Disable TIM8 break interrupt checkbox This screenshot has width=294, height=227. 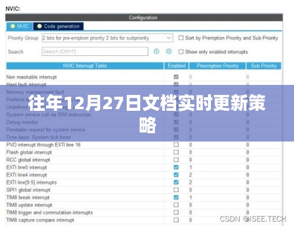[x=176, y=198]
